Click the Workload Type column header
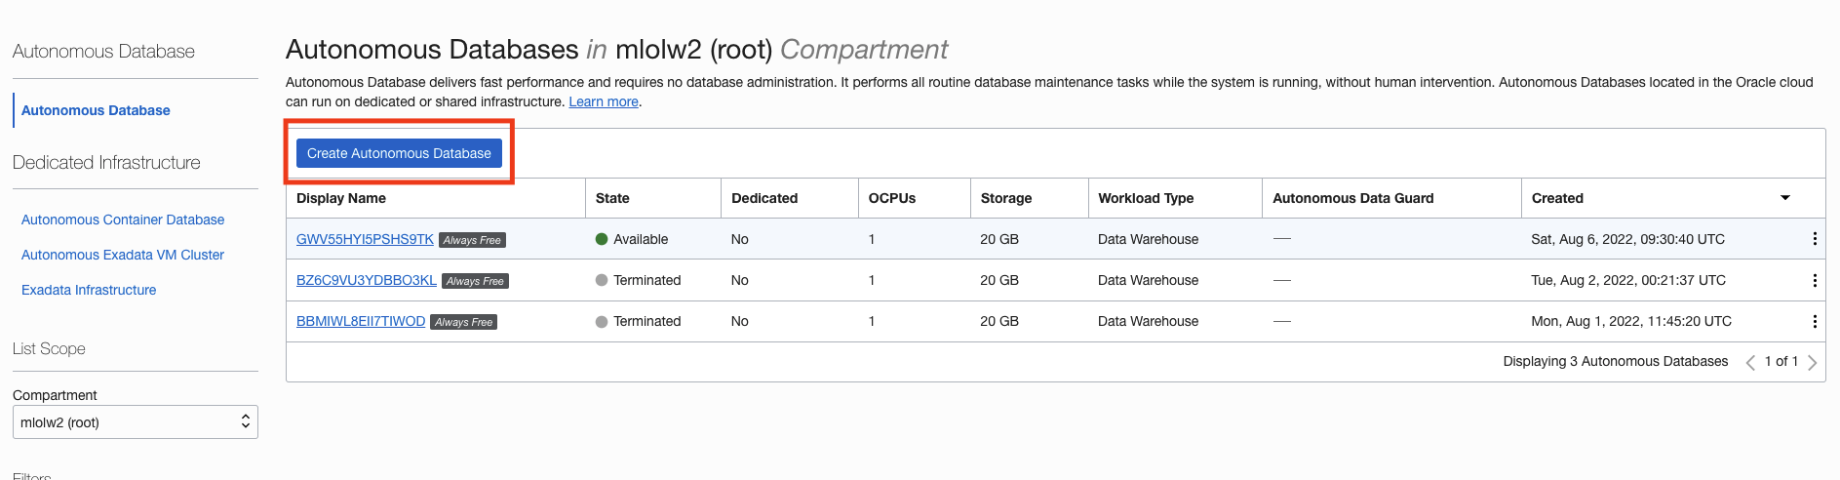 1146,198
